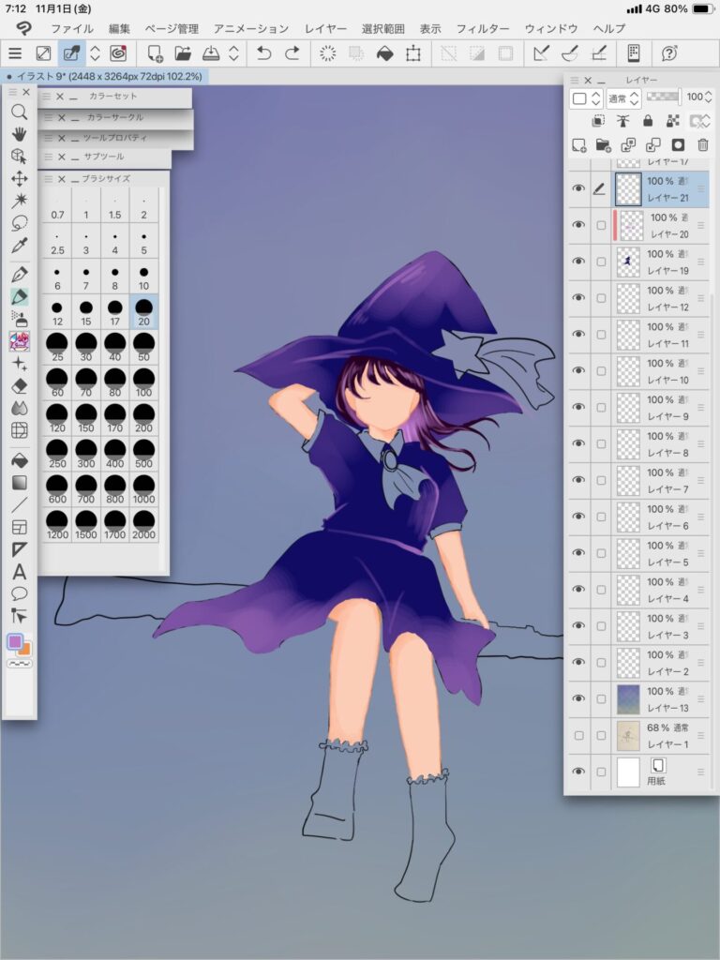Viewport: 720px width, 960px height.
Task: Click the Undo arrow
Action: tap(263, 53)
